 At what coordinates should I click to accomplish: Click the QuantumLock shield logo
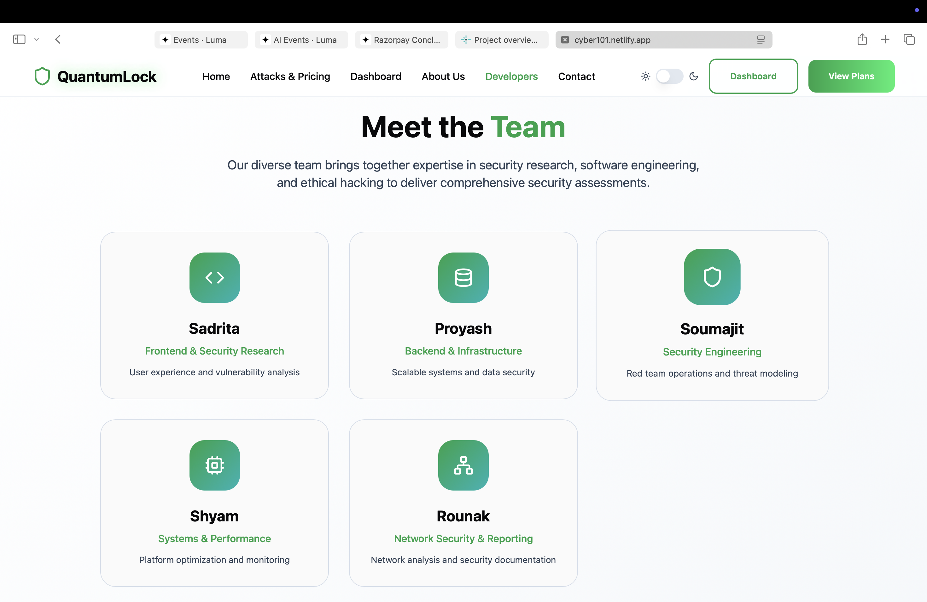(x=42, y=76)
